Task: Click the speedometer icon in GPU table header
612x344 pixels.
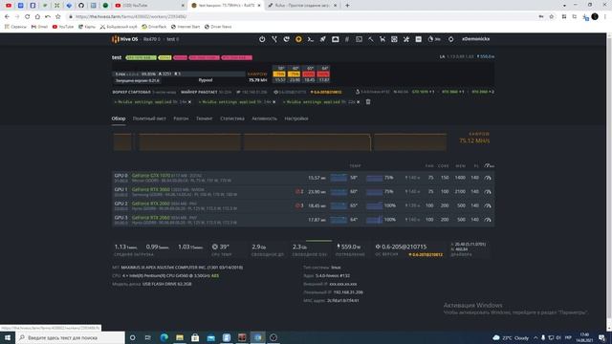Action: pyautogui.click(x=489, y=165)
